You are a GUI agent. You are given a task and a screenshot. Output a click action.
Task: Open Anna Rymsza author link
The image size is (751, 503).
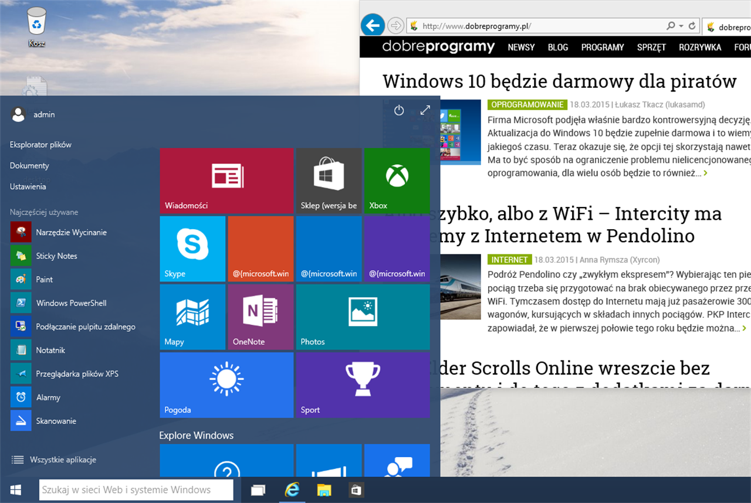619,259
